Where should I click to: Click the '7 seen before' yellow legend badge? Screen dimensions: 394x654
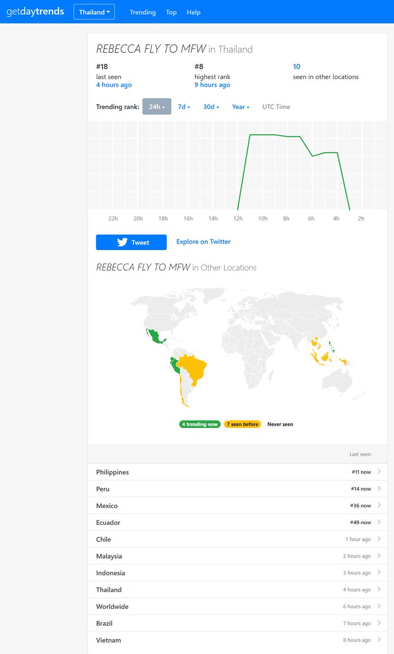click(x=243, y=424)
